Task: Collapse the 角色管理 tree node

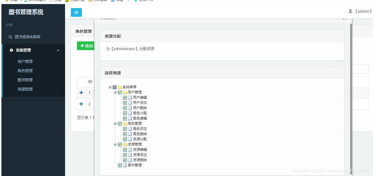Action: pyautogui.click(x=115, y=124)
